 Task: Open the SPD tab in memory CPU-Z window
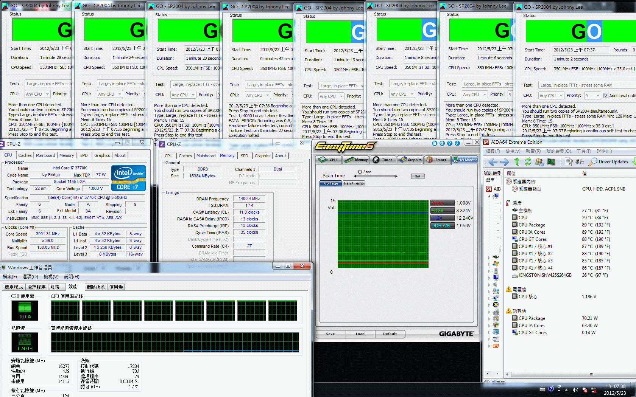[245, 156]
